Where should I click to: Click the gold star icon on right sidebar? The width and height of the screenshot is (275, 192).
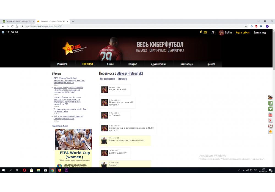[270, 132]
